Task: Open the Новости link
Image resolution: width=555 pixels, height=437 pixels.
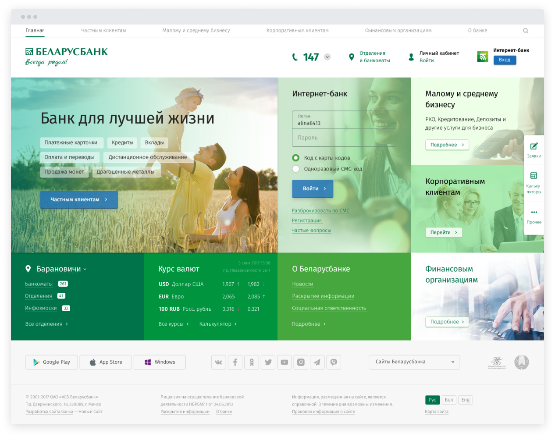Action: (302, 284)
